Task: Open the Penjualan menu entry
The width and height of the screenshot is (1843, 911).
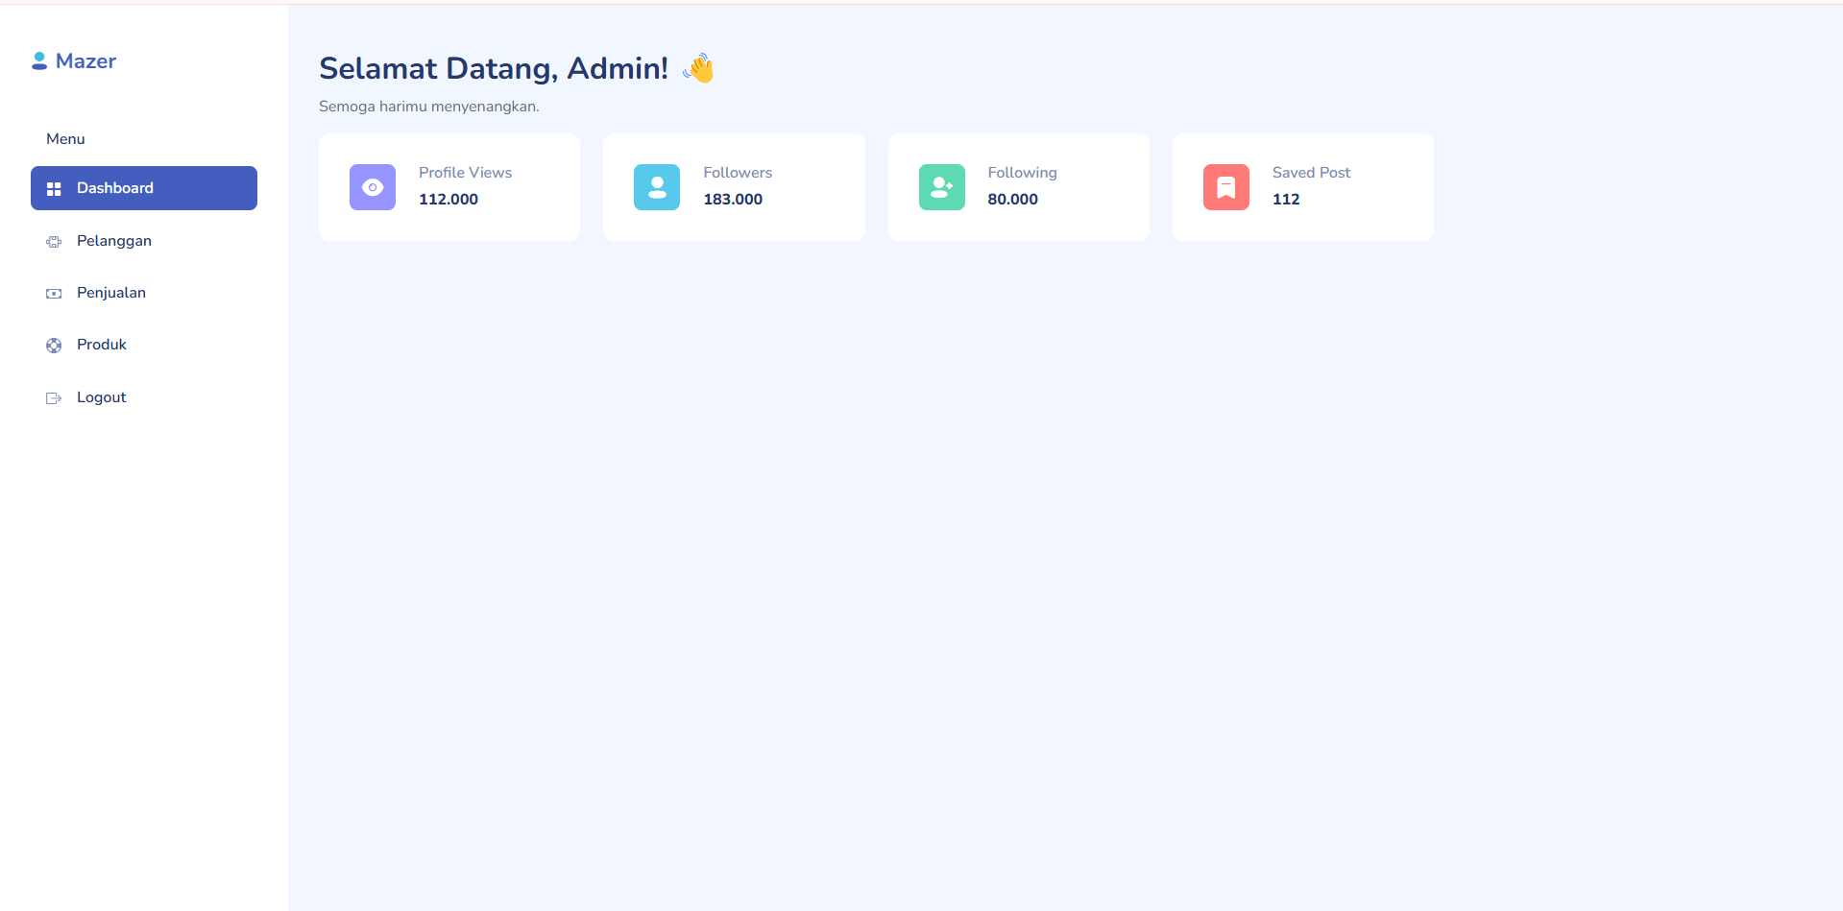Action: pyautogui.click(x=111, y=293)
